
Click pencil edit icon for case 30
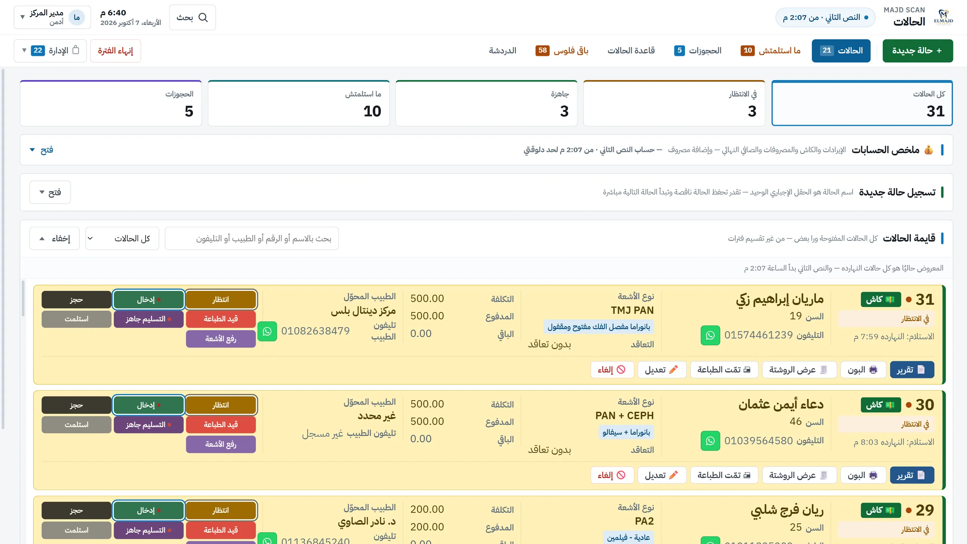(674, 475)
